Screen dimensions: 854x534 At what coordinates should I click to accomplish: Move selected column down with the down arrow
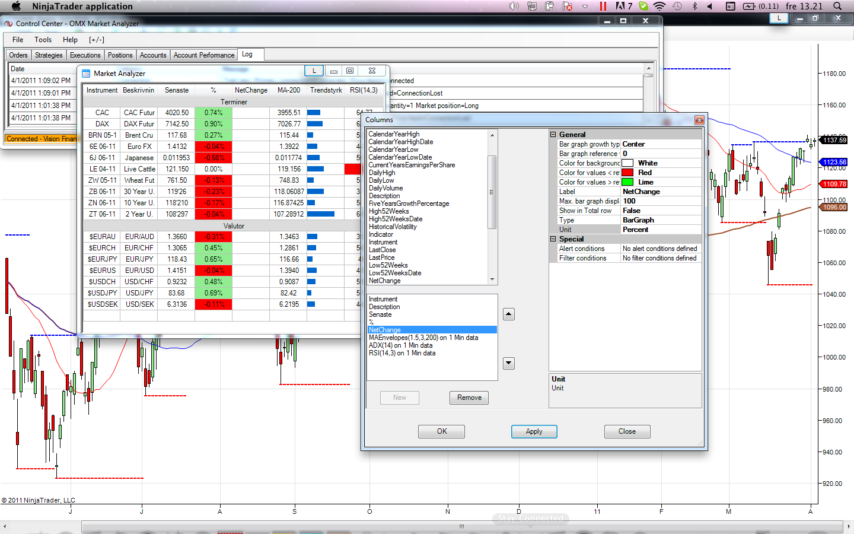pyautogui.click(x=509, y=363)
